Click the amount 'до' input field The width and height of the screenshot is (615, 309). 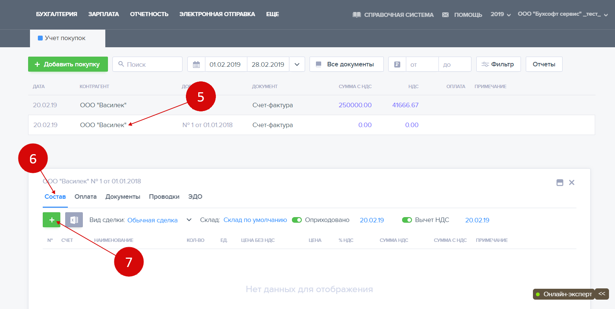coord(455,64)
